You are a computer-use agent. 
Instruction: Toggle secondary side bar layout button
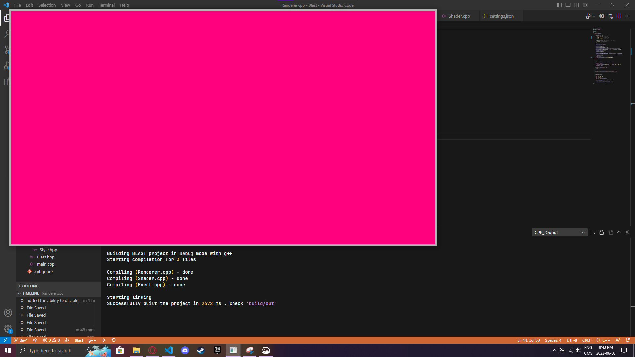576,5
